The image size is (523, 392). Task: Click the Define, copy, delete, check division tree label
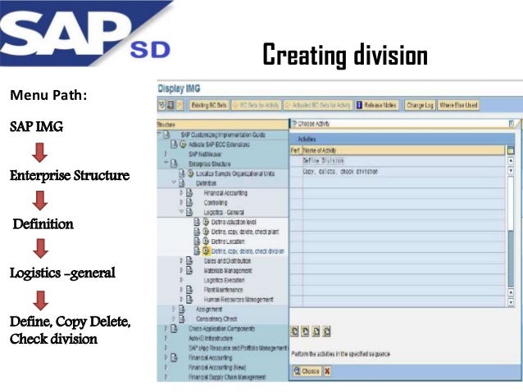[248, 251]
